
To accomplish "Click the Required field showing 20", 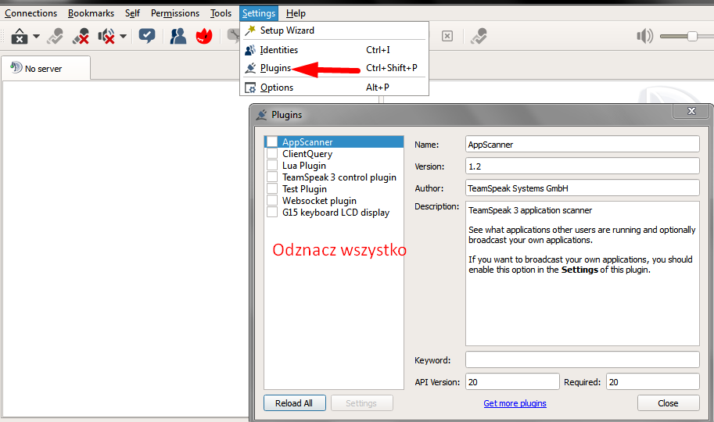I will point(652,381).
